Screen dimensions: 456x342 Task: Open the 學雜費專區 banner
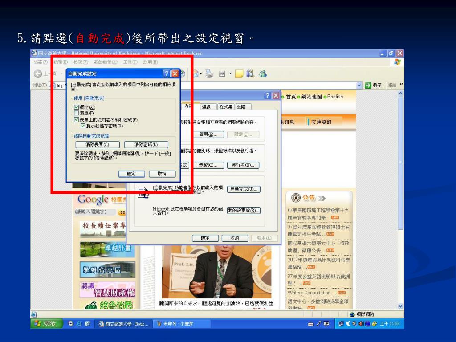107,269
